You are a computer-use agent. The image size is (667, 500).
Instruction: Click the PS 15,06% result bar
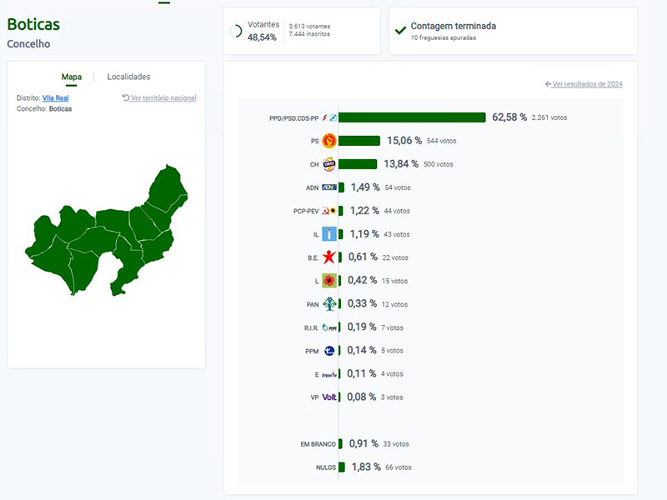[359, 141]
